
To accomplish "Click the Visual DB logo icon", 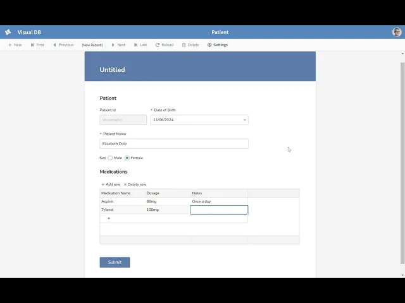I will pyautogui.click(x=8, y=32).
